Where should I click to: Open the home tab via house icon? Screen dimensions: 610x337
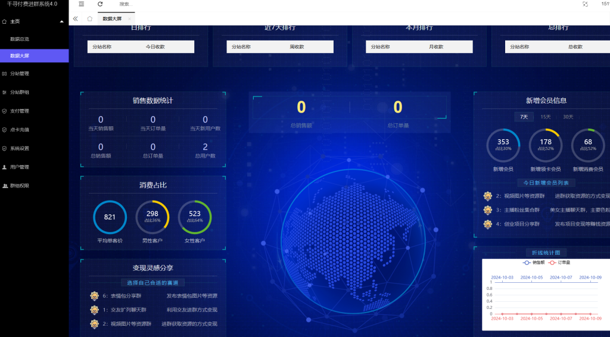[x=90, y=18]
